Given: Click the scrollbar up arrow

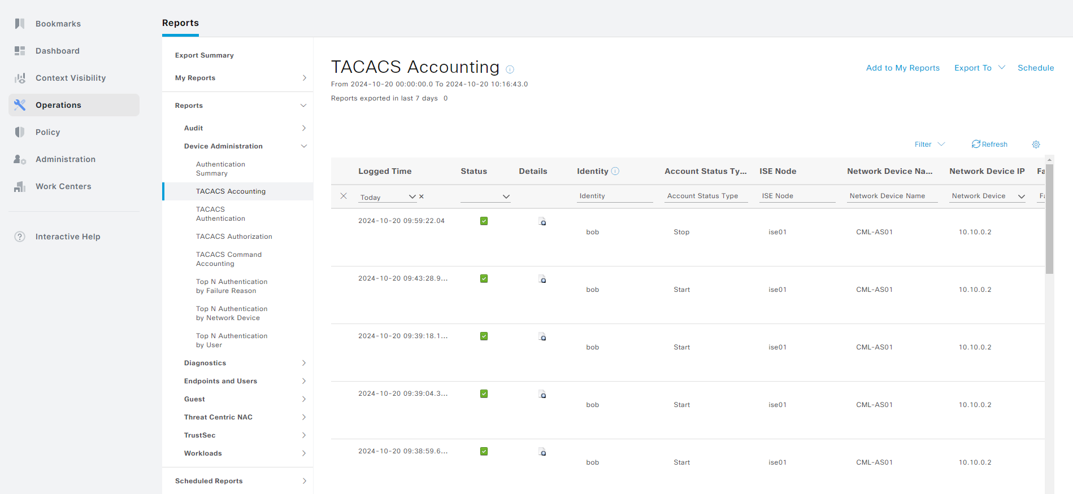Looking at the screenshot, I should [x=1049, y=160].
